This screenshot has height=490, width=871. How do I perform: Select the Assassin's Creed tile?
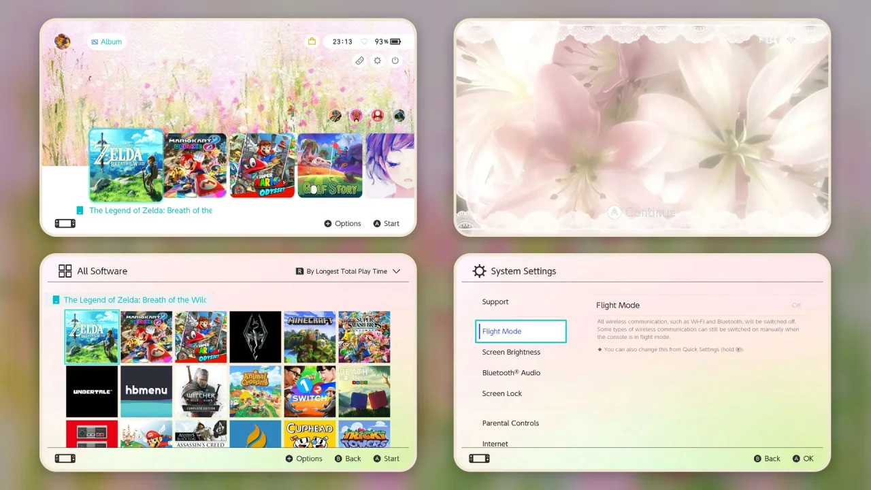201,434
